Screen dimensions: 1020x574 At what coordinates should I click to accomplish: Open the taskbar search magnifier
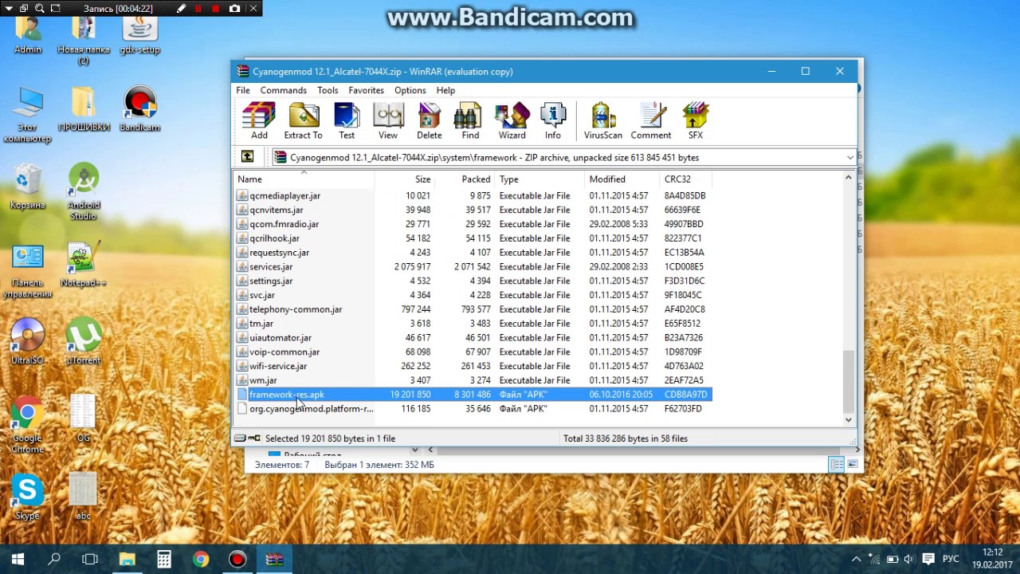(54, 559)
